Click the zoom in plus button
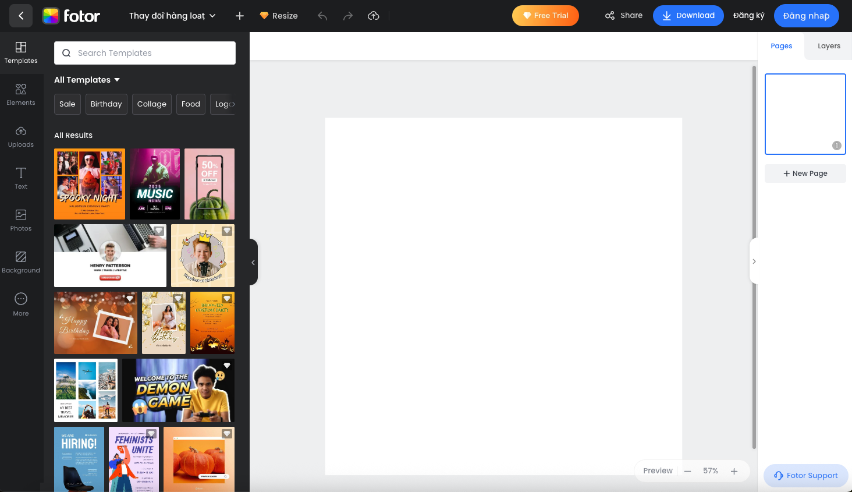The image size is (852, 492). (x=734, y=471)
